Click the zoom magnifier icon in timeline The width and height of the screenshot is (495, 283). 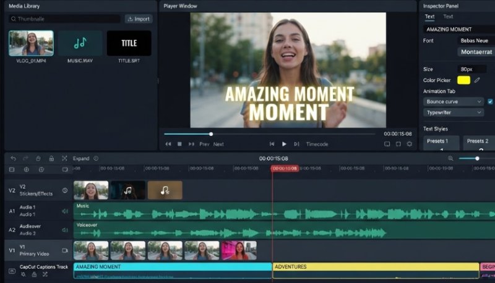coord(450,159)
